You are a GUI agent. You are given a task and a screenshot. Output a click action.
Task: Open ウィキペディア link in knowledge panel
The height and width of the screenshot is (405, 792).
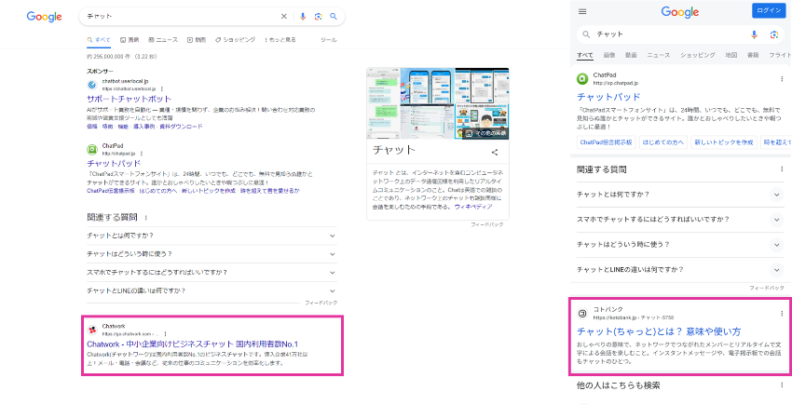click(472, 207)
